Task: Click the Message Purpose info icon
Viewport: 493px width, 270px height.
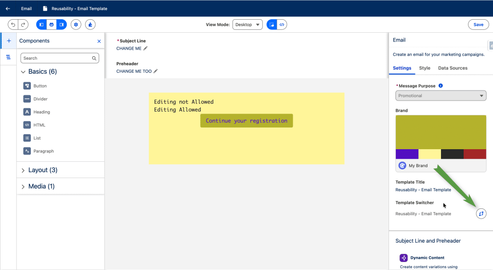Action: 441,86
